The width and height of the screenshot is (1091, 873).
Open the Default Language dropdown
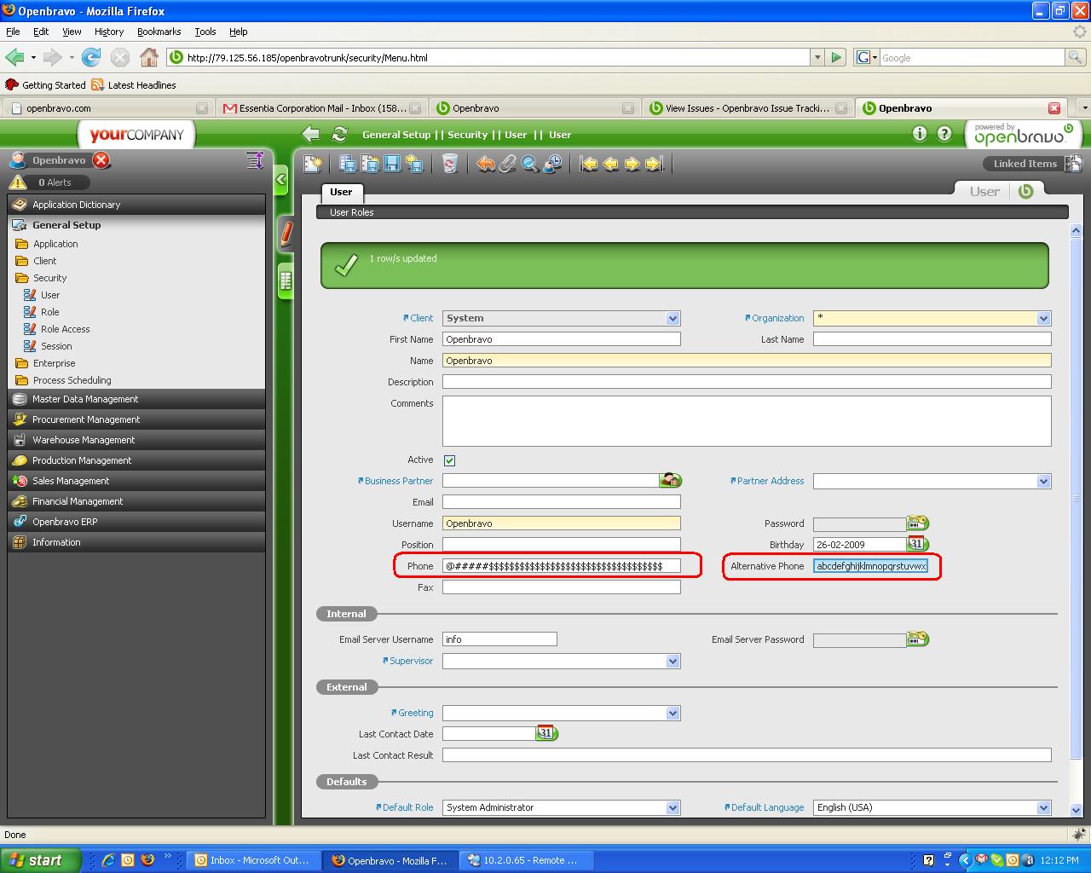(1043, 807)
